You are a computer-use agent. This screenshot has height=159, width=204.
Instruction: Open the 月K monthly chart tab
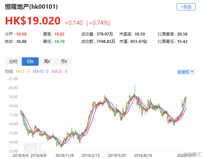pos(64,61)
